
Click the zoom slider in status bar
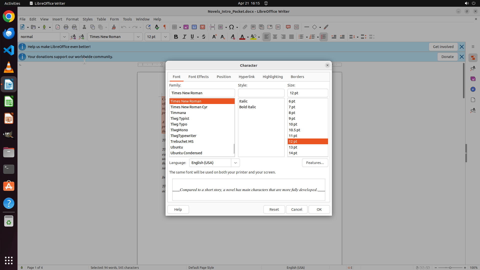pyautogui.click(x=450, y=267)
